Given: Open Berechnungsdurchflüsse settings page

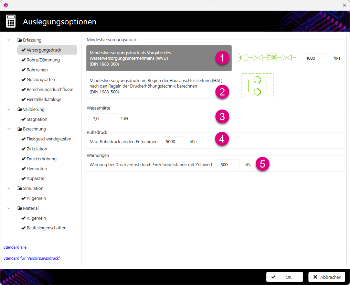Looking at the screenshot, I should click(x=50, y=90).
